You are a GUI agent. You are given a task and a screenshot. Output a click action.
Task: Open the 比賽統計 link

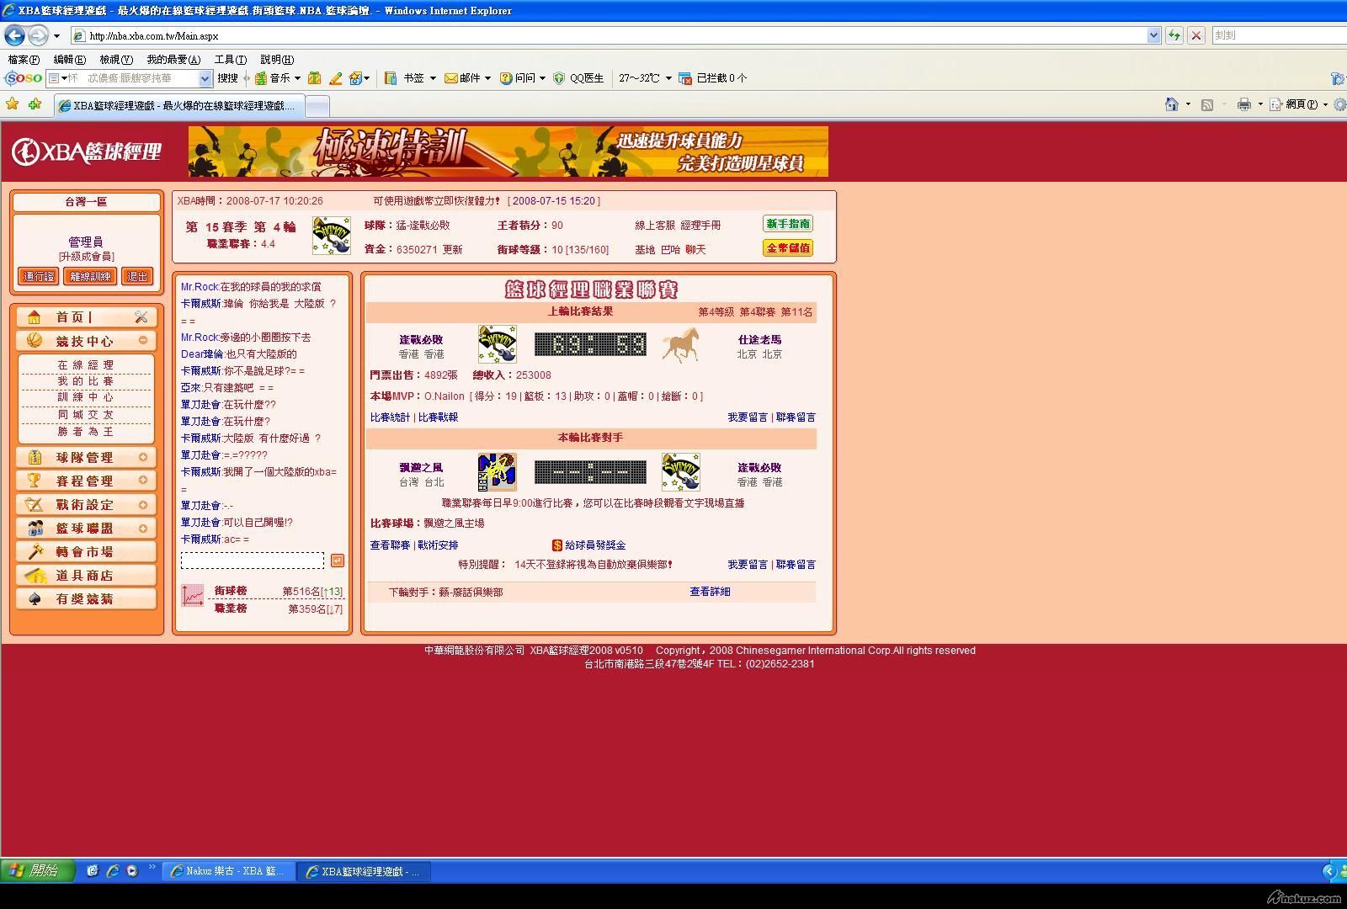(390, 417)
